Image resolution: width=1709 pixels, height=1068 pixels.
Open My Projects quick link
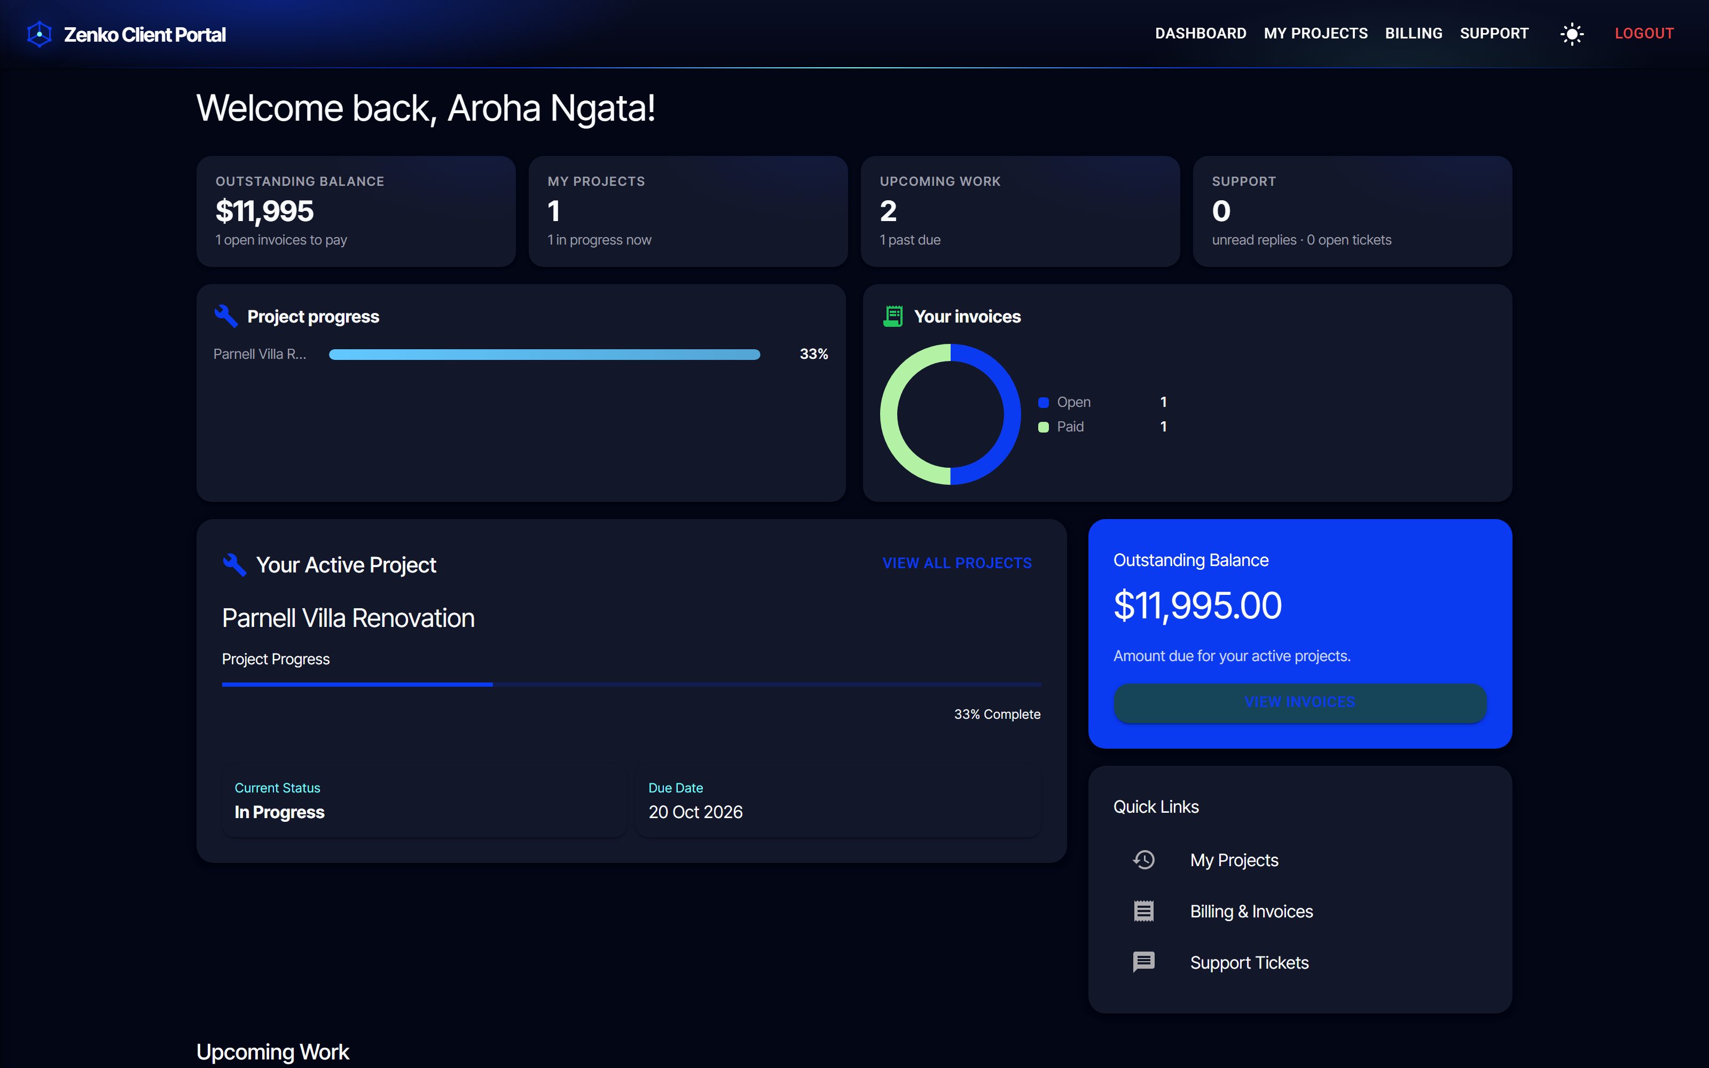pyautogui.click(x=1300, y=860)
